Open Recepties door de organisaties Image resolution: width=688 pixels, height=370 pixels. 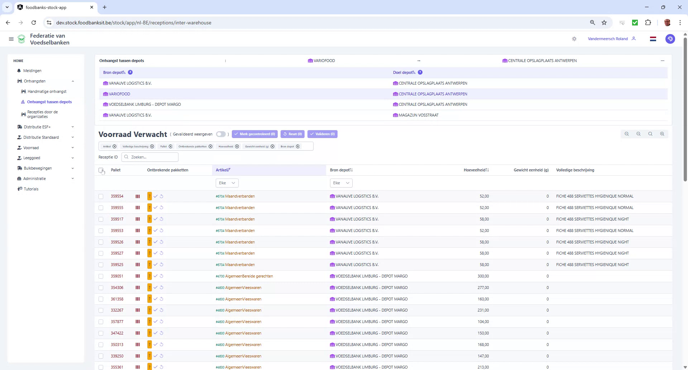click(x=42, y=114)
